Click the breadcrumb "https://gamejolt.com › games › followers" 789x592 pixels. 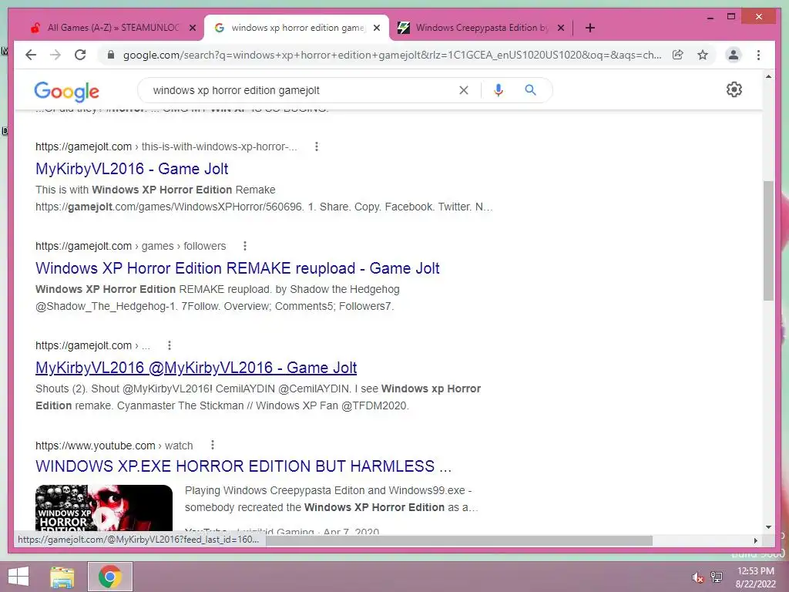[130, 246]
